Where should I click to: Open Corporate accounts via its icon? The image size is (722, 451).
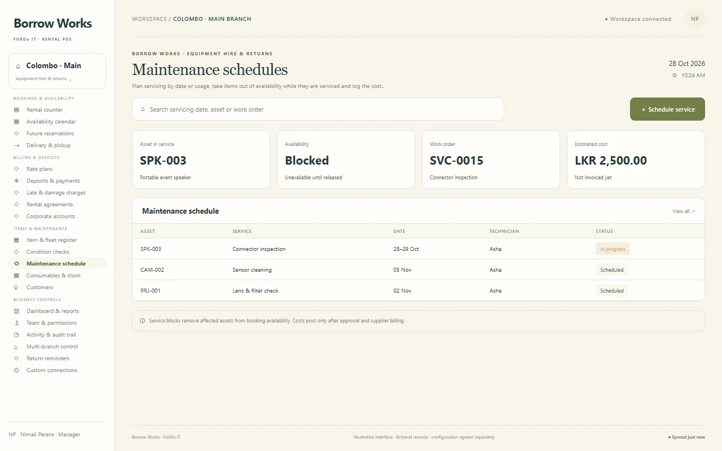(16, 216)
